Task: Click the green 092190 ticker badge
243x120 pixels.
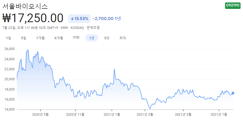Action: point(233,6)
